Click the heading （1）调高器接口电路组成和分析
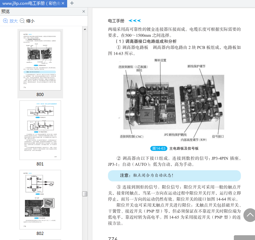Screen dimensions: 255x240 tap(146, 41)
